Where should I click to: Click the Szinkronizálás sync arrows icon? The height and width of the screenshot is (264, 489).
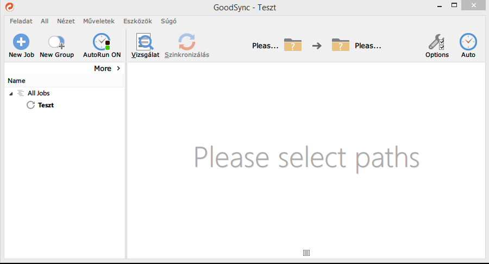click(186, 42)
